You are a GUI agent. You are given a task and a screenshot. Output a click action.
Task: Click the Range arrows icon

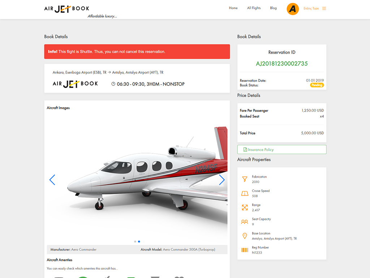(245, 207)
